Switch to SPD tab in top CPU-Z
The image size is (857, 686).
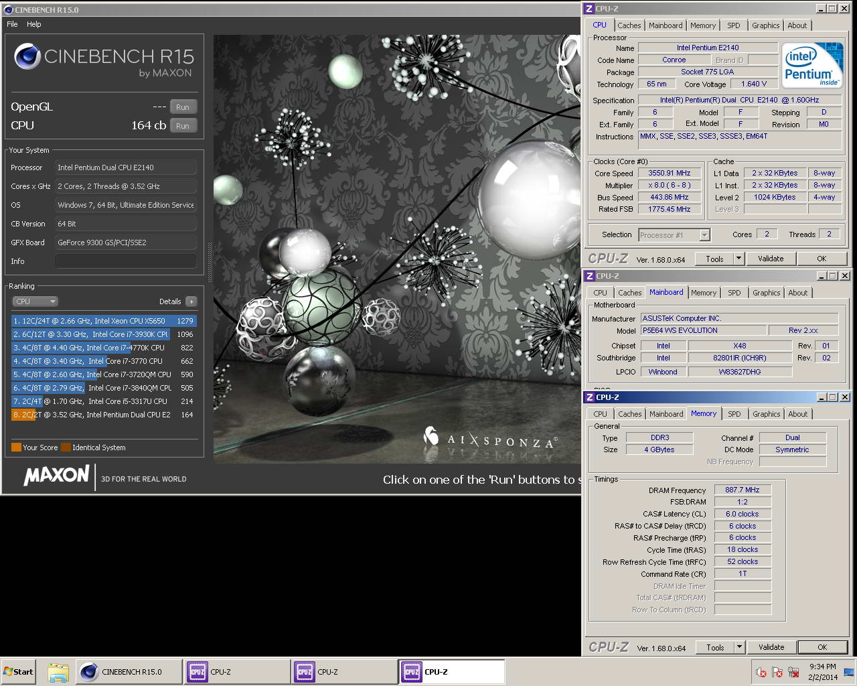pyautogui.click(x=734, y=25)
